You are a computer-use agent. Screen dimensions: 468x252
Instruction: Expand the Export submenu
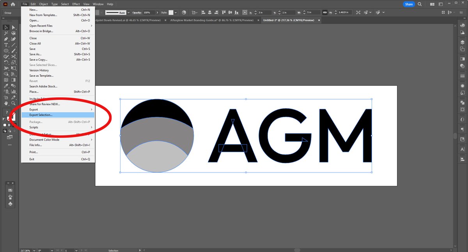pyautogui.click(x=58, y=109)
